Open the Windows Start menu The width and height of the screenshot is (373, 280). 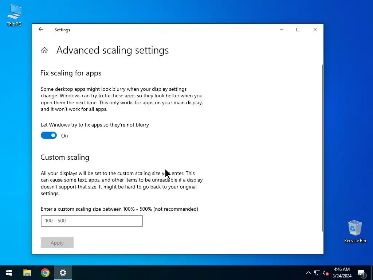[x=9, y=273]
